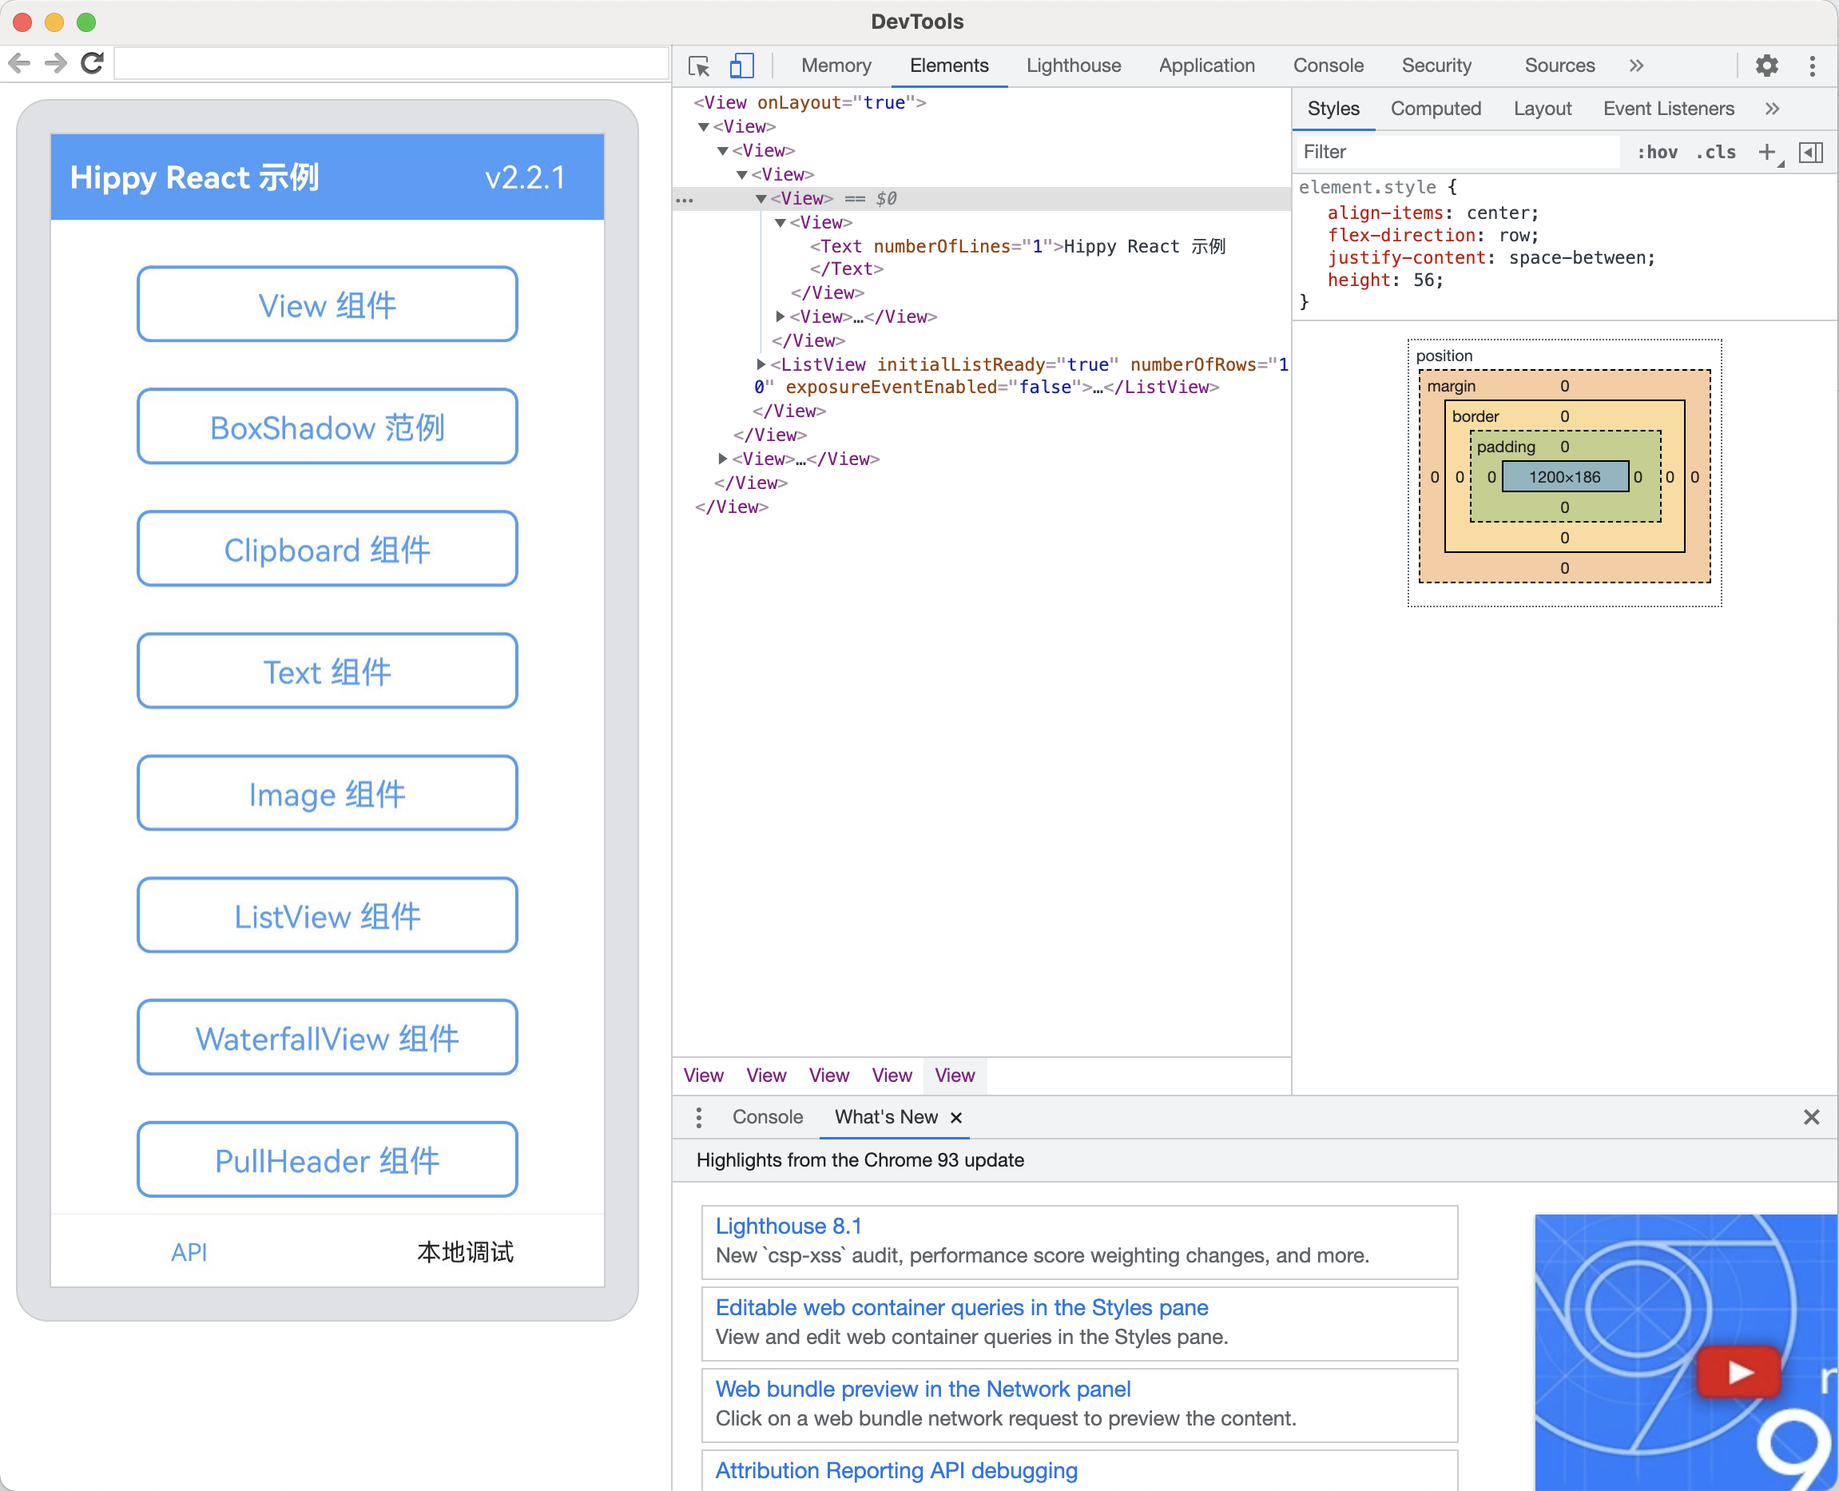The image size is (1839, 1491).
Task: Open the Image 组件 demo button
Action: click(327, 793)
